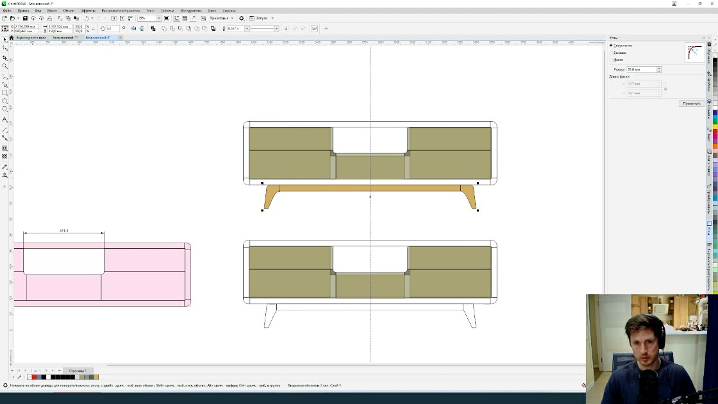Select the Rectangle tool
718x404 pixels.
(x=4, y=92)
